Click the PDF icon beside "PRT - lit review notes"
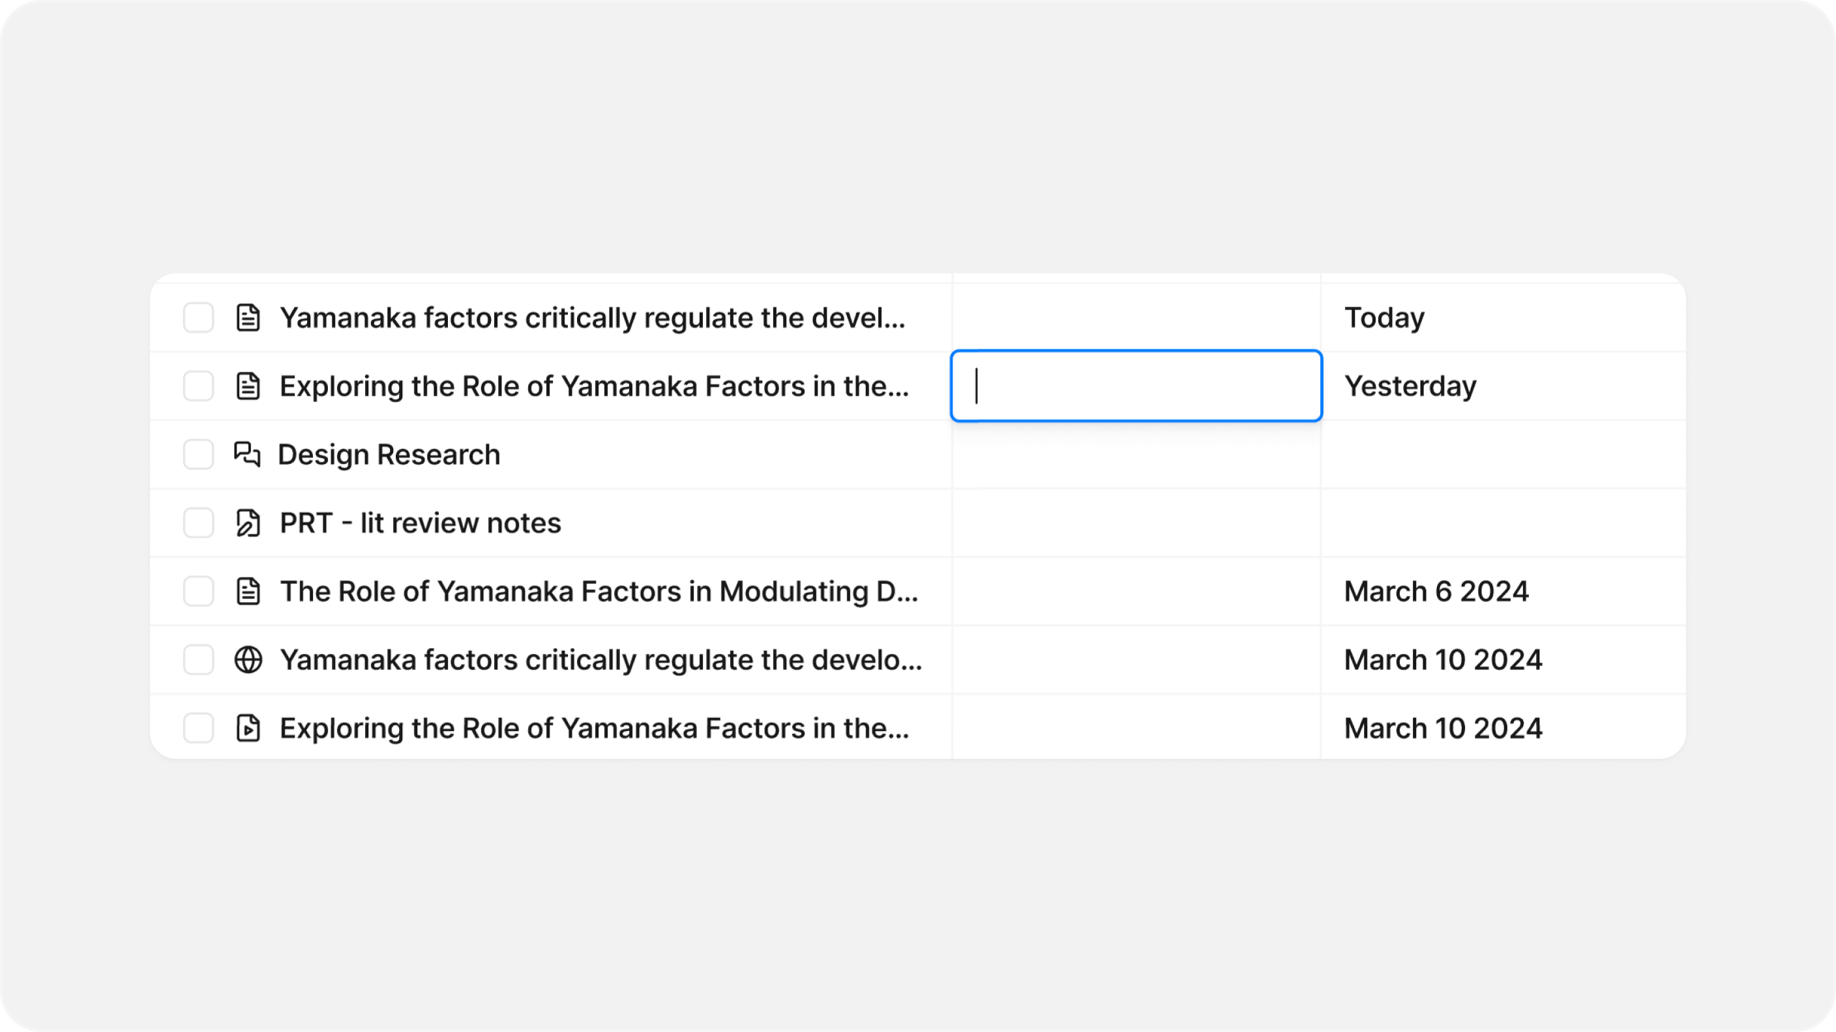This screenshot has width=1836, height=1032. (248, 523)
